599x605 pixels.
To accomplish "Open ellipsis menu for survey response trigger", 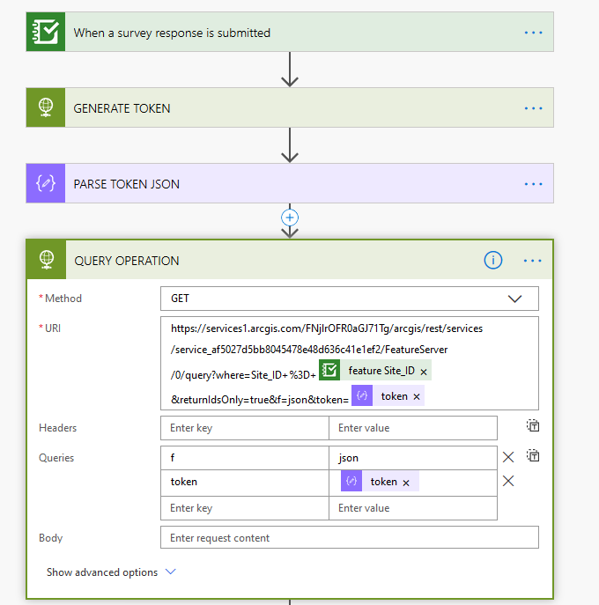I will point(533,33).
